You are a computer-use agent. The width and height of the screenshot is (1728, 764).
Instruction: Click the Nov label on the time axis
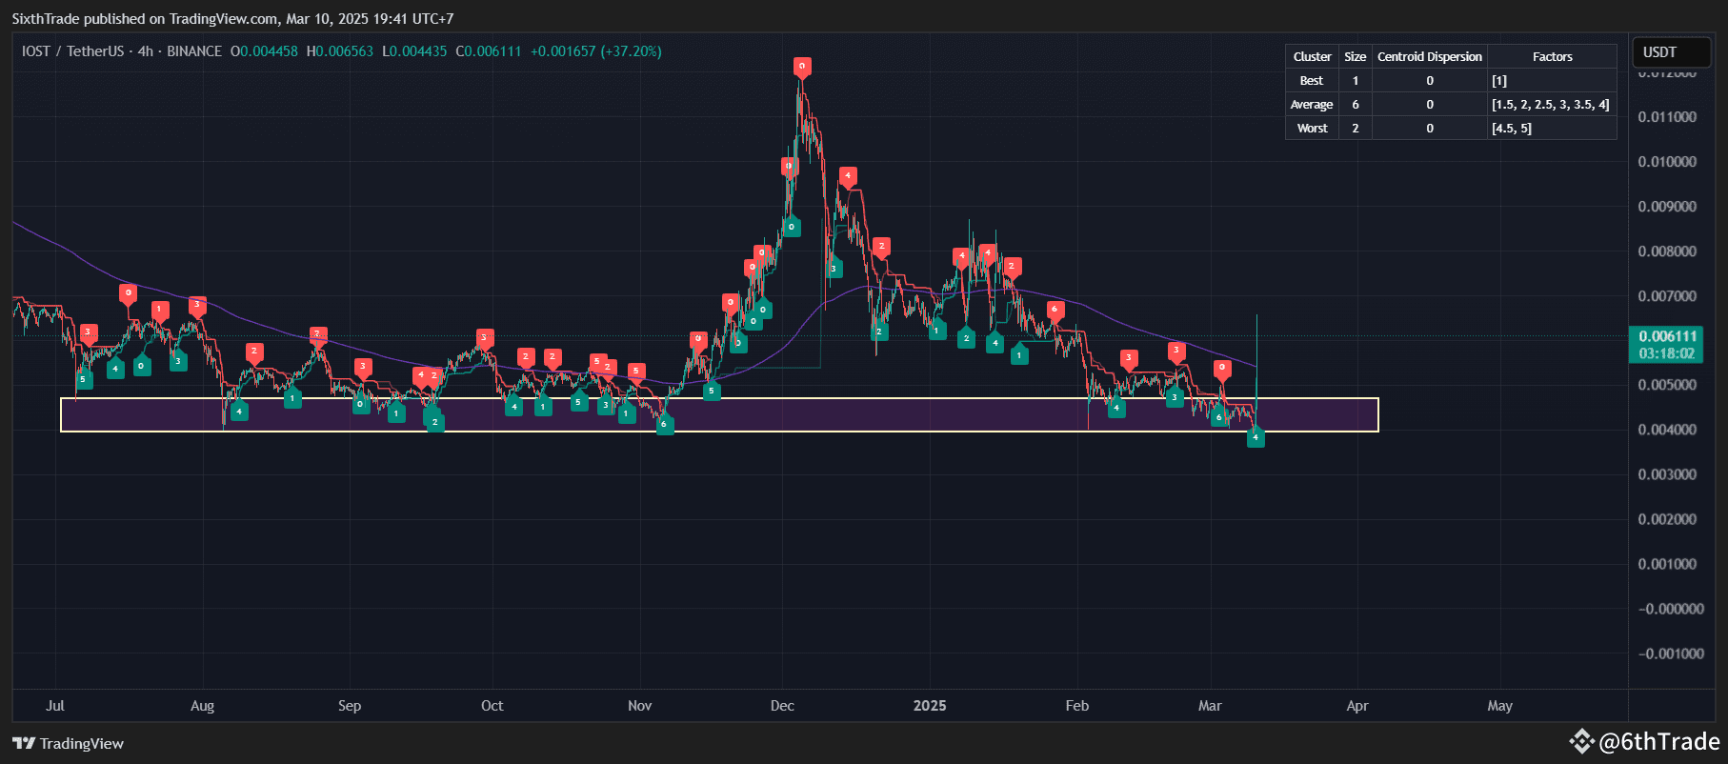[x=640, y=706]
